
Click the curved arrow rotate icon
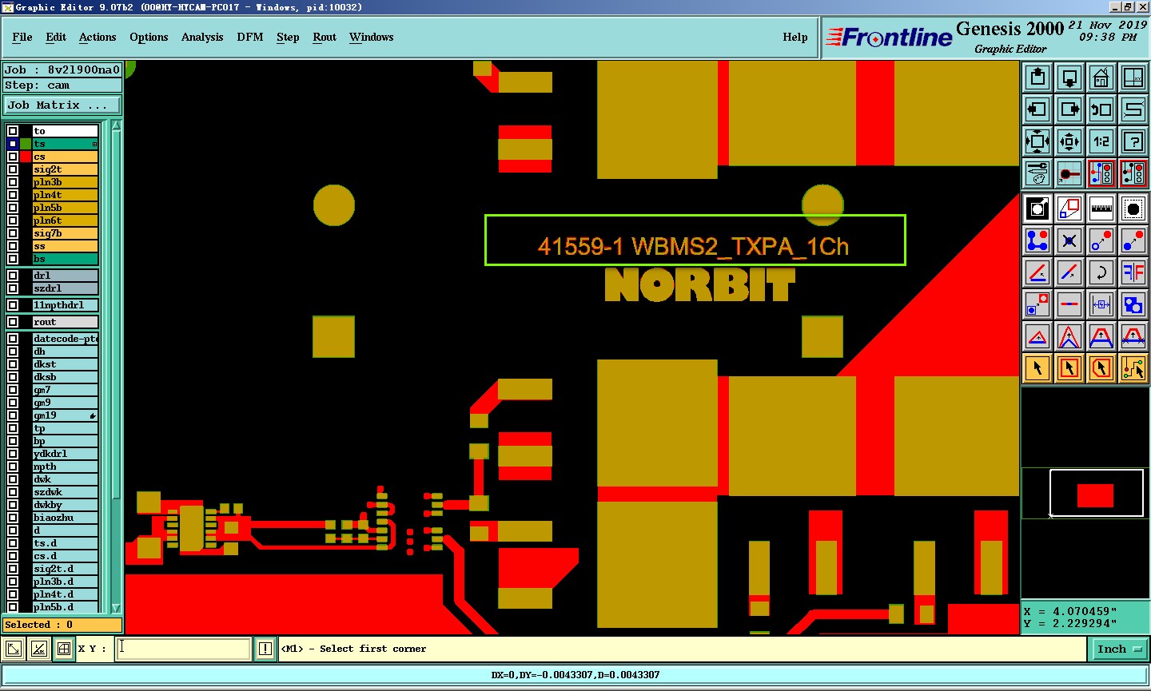(x=1101, y=272)
